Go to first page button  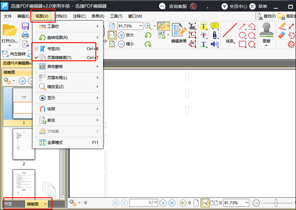[x=115, y=203]
